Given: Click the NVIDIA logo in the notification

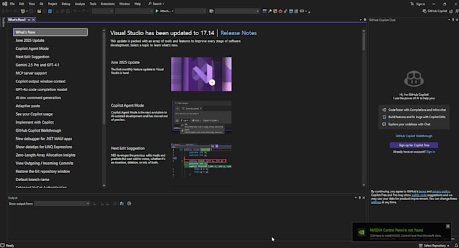Looking at the screenshot, I should [x=362, y=232].
